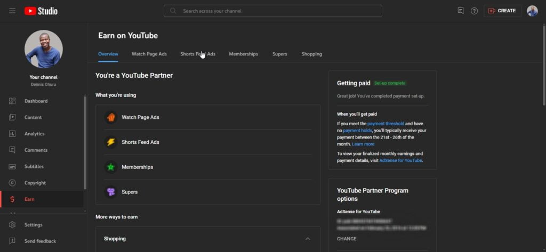The height and width of the screenshot is (252, 546).
Task: Click the lightning Shorts Feed Ads icon
Action: tap(111, 142)
